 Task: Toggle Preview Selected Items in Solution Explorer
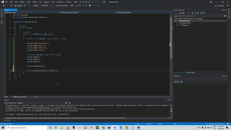(204, 13)
